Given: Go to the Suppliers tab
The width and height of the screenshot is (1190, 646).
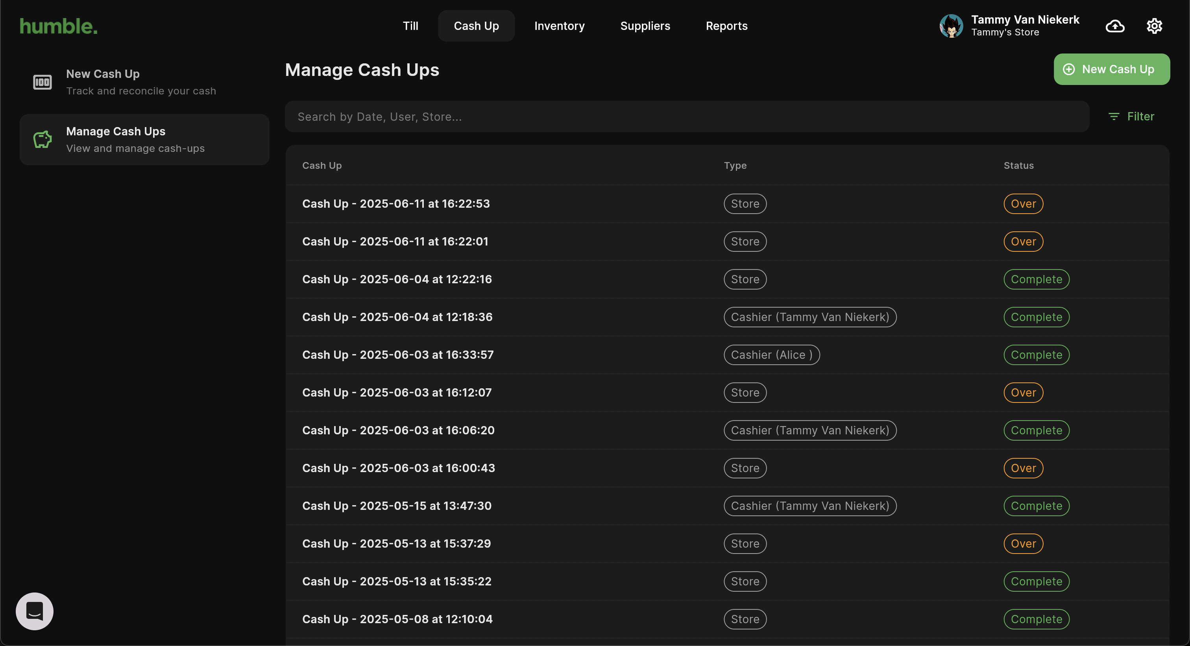Looking at the screenshot, I should [645, 26].
